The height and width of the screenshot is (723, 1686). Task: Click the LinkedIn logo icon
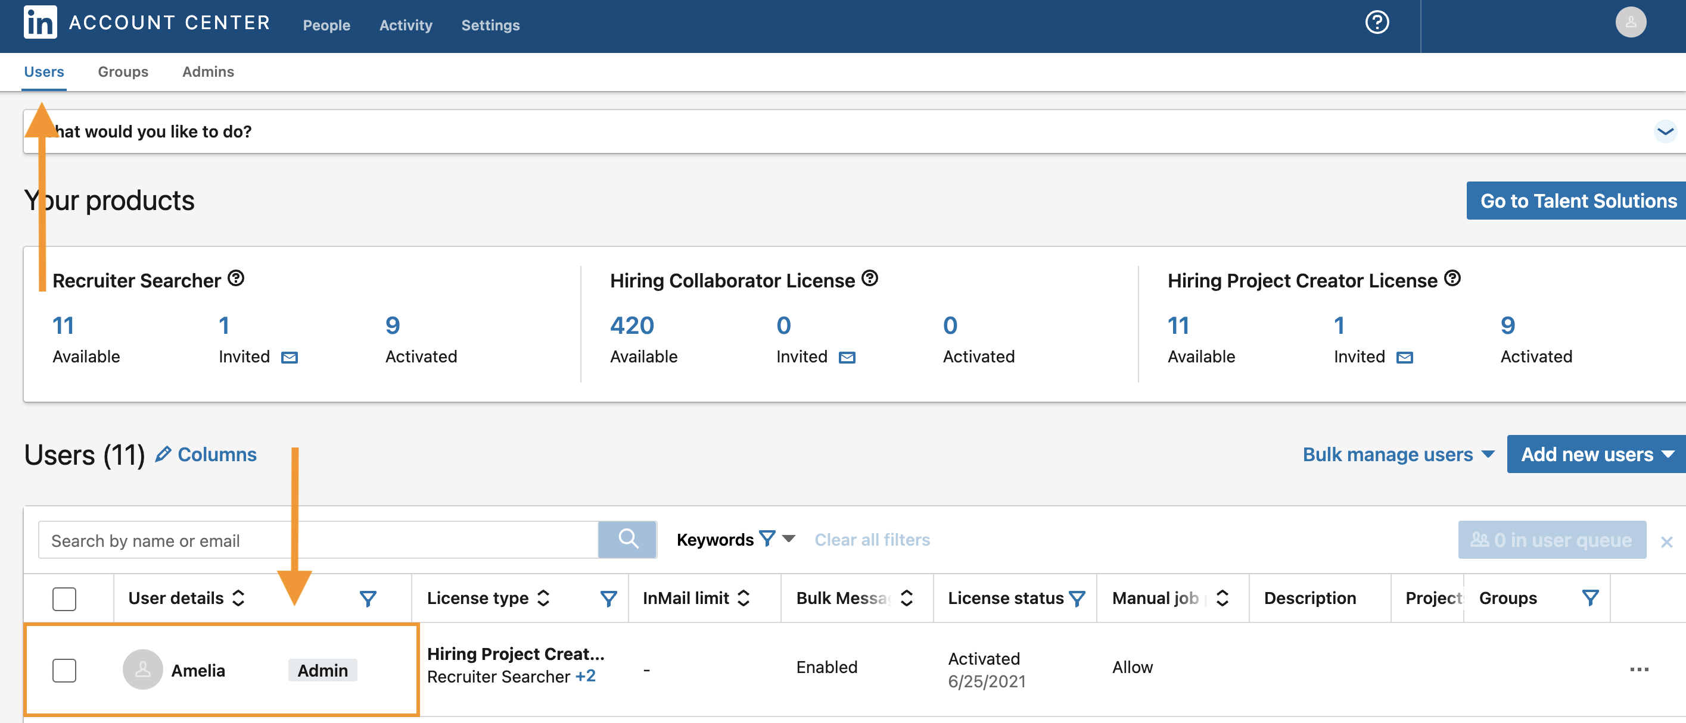tap(40, 23)
